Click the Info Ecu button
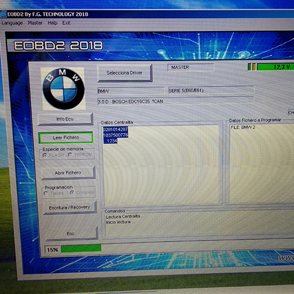The width and height of the screenshot is (294, 294). pyautogui.click(x=65, y=119)
